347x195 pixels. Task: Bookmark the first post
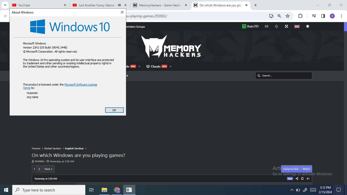[302, 179]
